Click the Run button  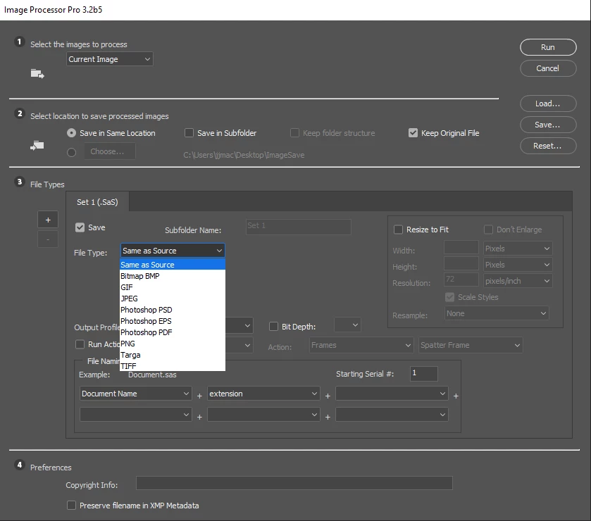pos(548,47)
